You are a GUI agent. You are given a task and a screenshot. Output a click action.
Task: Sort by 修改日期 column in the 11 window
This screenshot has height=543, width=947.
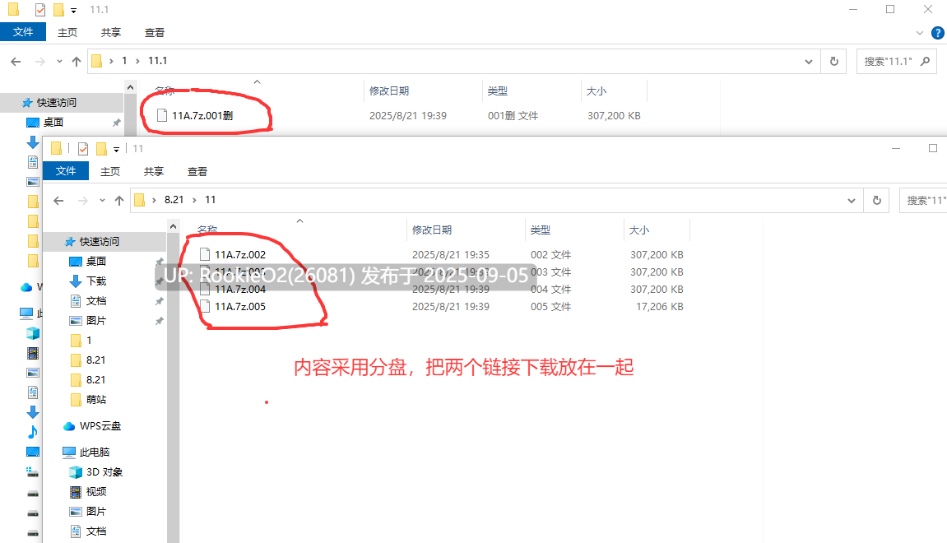pos(432,230)
